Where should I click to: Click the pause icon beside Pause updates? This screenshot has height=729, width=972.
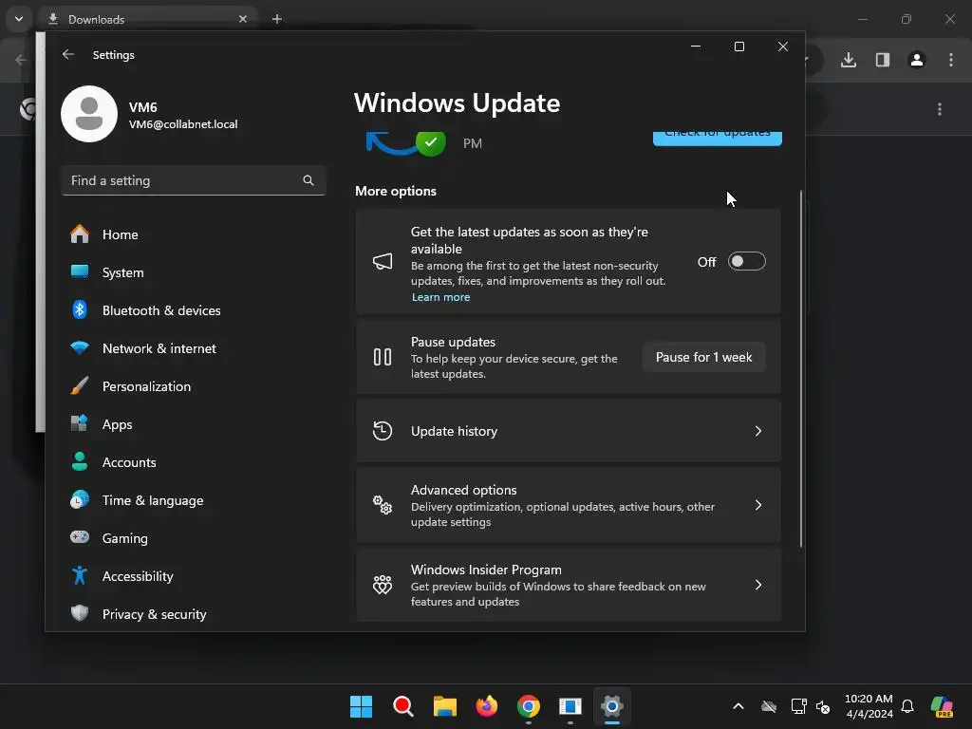pyautogui.click(x=383, y=357)
